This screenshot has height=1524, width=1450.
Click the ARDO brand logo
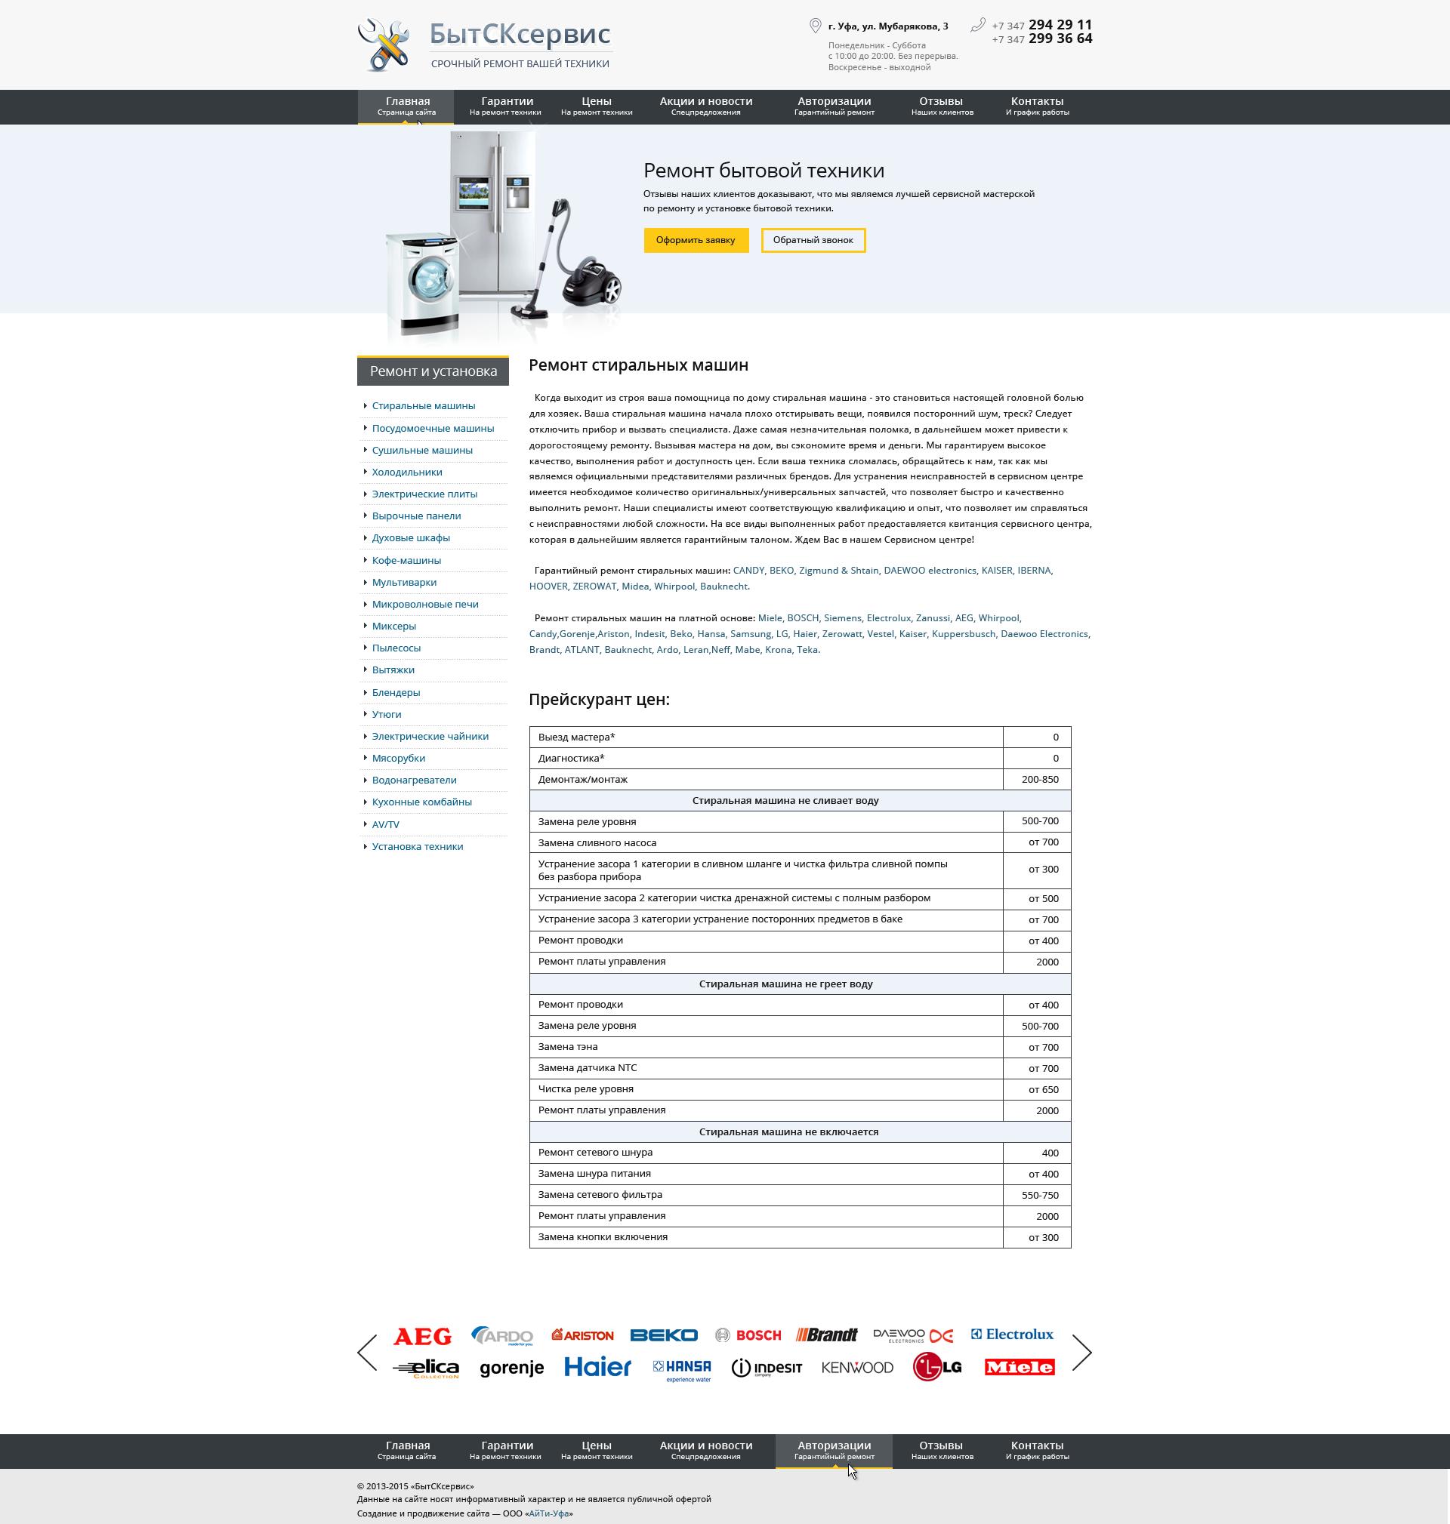[502, 1336]
